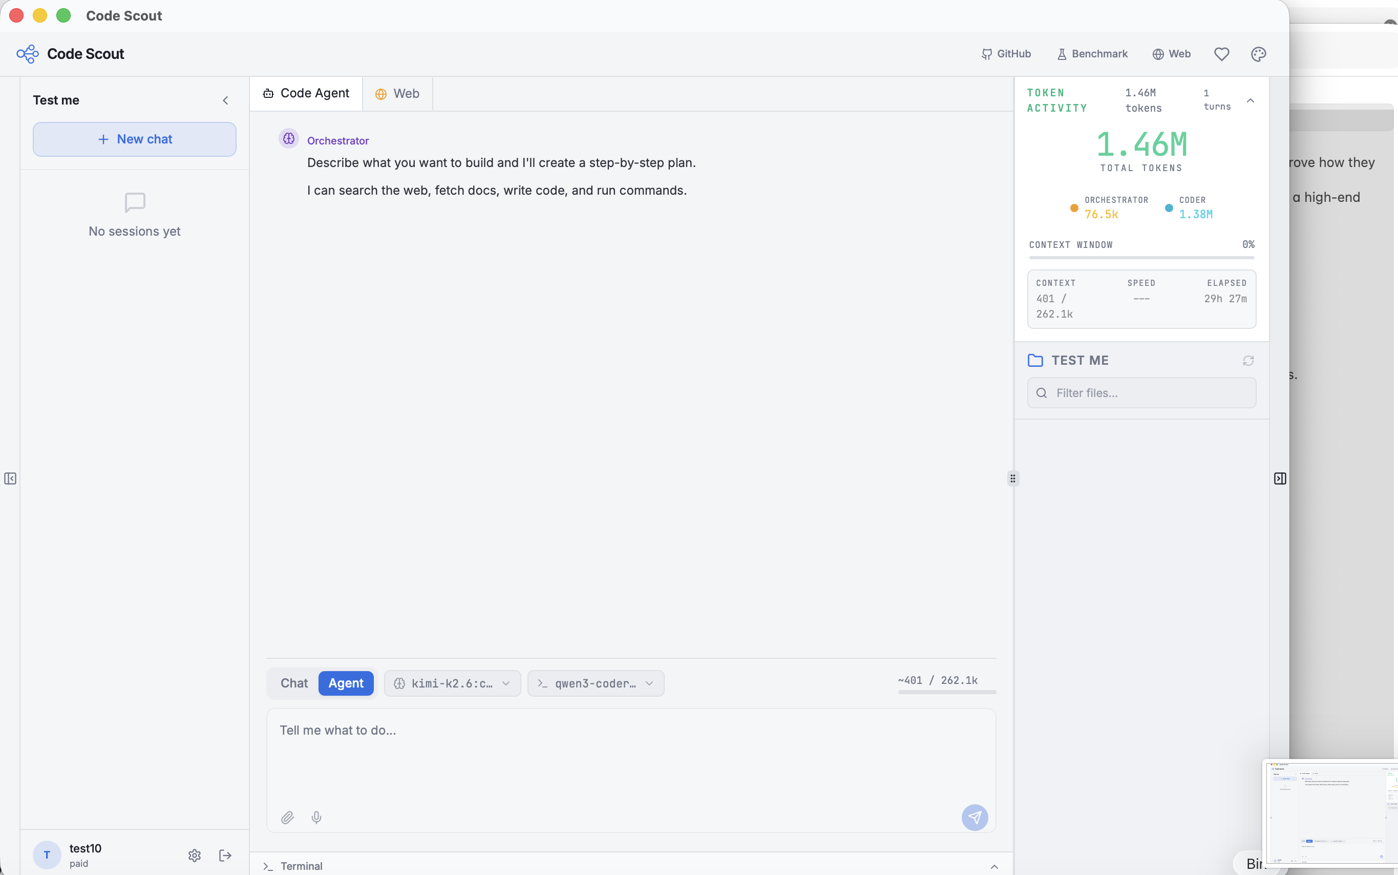Click the Orchestrator name label
Image resolution: width=1398 pixels, height=875 pixels.
click(338, 140)
